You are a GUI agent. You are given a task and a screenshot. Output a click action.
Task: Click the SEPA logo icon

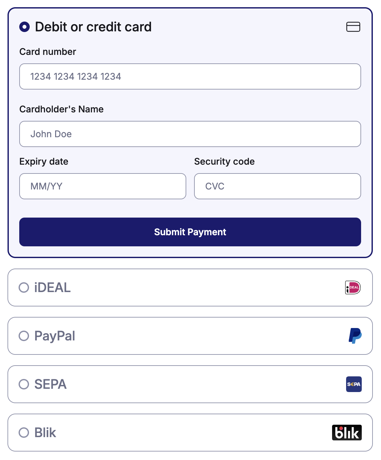point(354,384)
